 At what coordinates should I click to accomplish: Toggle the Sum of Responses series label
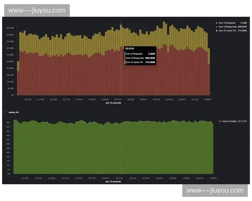[228, 26]
